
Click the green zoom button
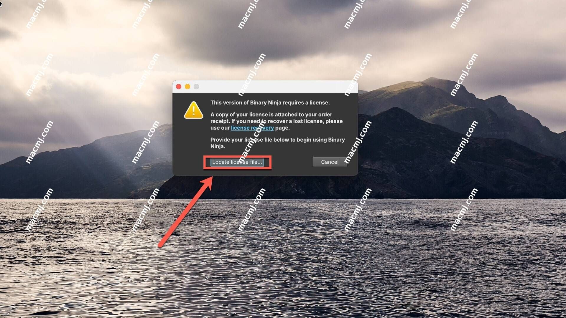point(196,86)
